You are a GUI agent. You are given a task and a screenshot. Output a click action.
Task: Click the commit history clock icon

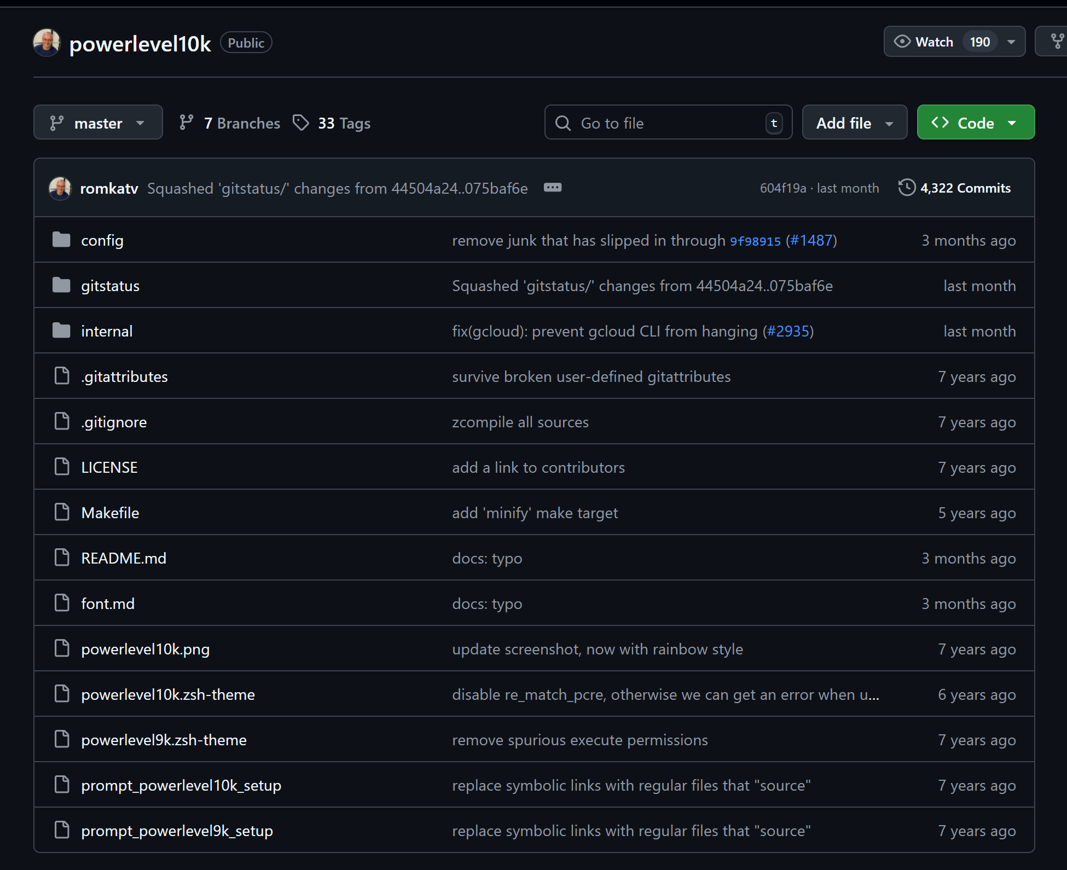(907, 188)
